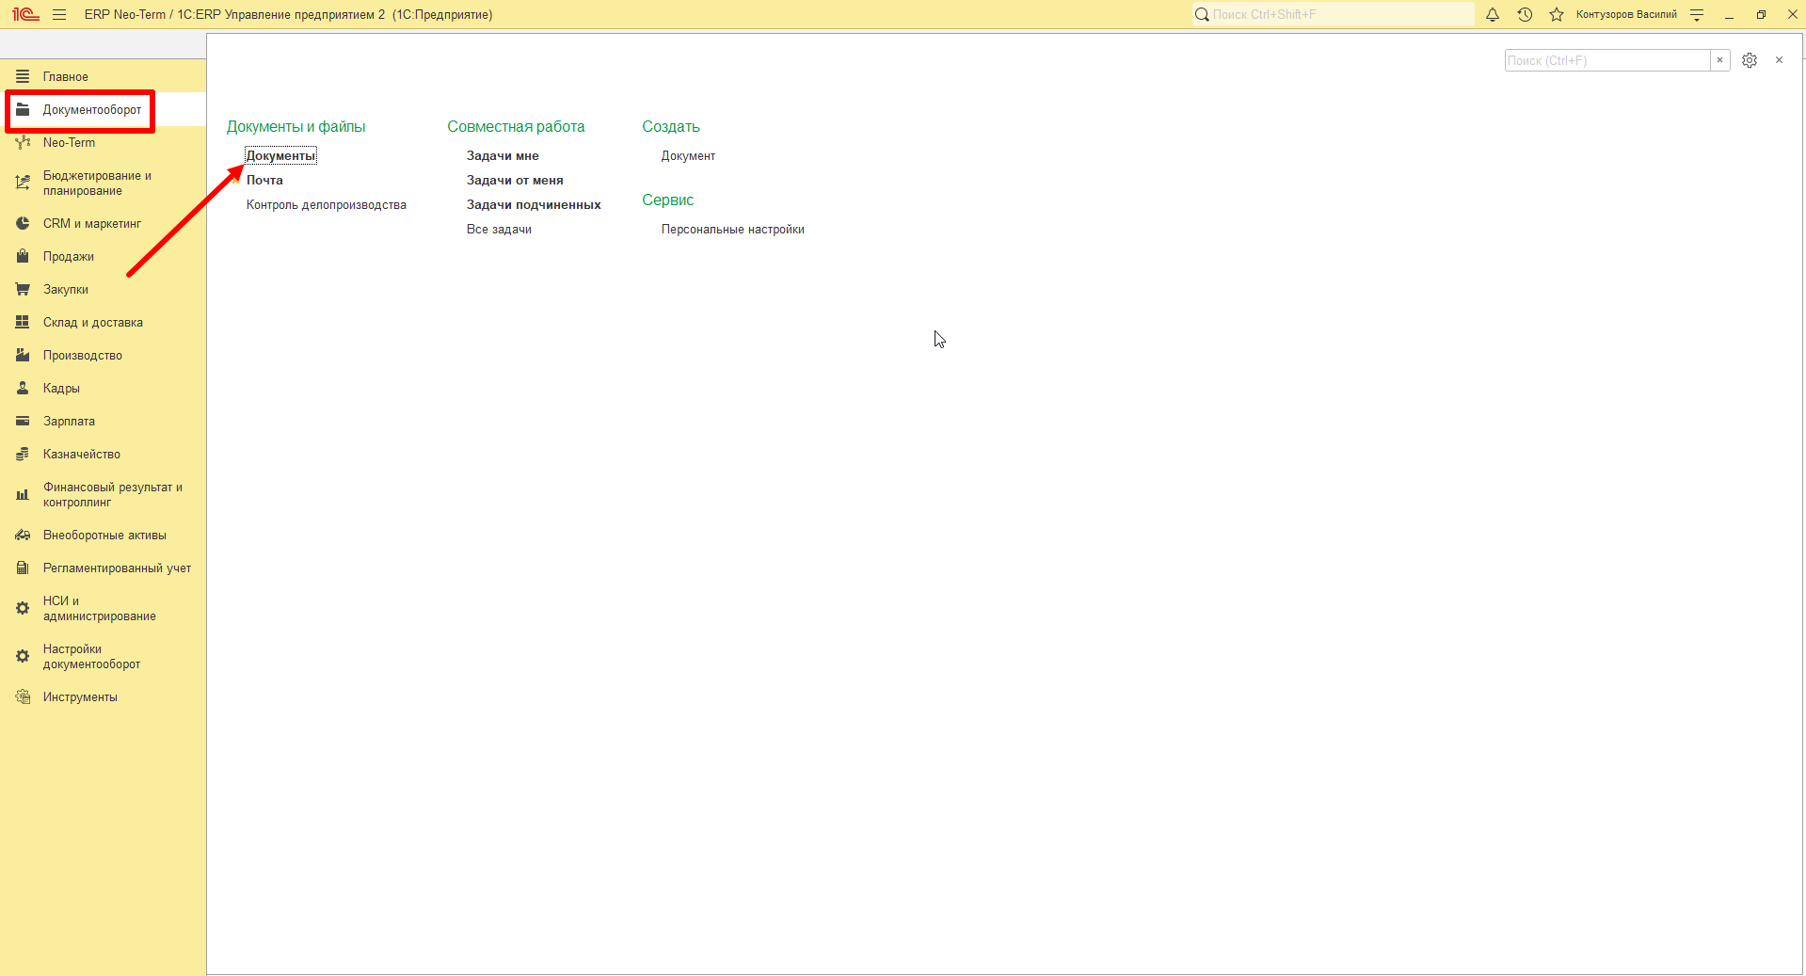
Task: Click the Neo-Term section icon
Action: [23, 143]
